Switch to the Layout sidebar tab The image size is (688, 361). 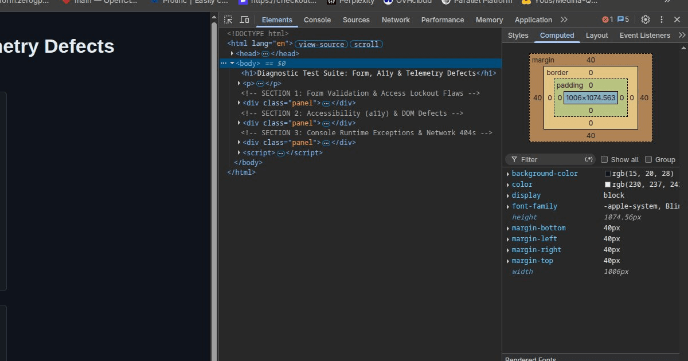pos(596,35)
